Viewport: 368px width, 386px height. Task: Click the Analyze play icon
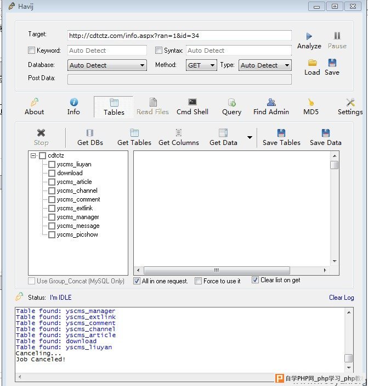[x=309, y=36]
